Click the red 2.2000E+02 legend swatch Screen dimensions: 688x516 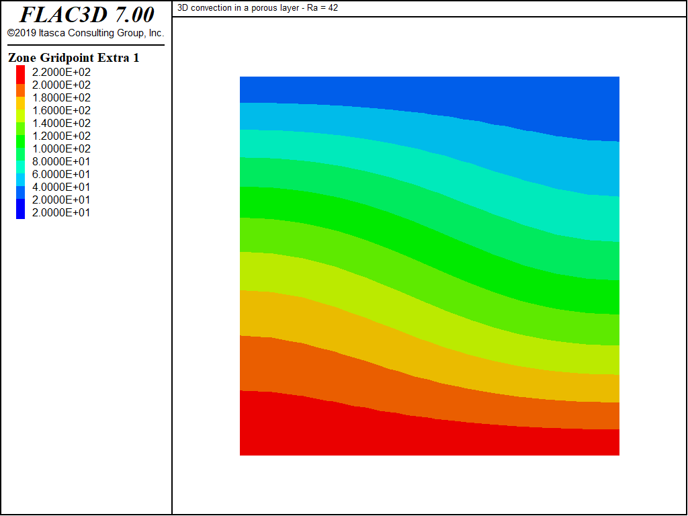21,75
